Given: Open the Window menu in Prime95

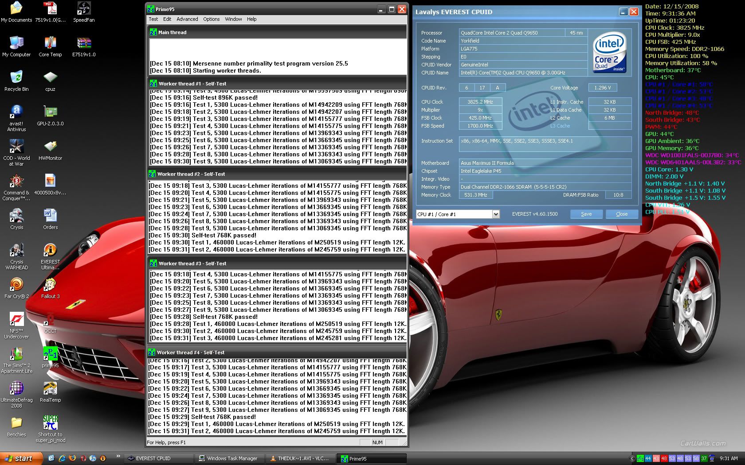Looking at the screenshot, I should click(233, 19).
